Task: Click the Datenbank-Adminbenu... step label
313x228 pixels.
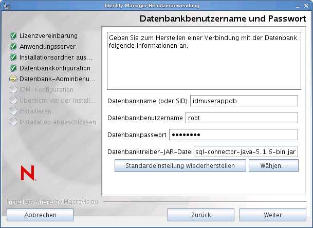Action: [57, 79]
